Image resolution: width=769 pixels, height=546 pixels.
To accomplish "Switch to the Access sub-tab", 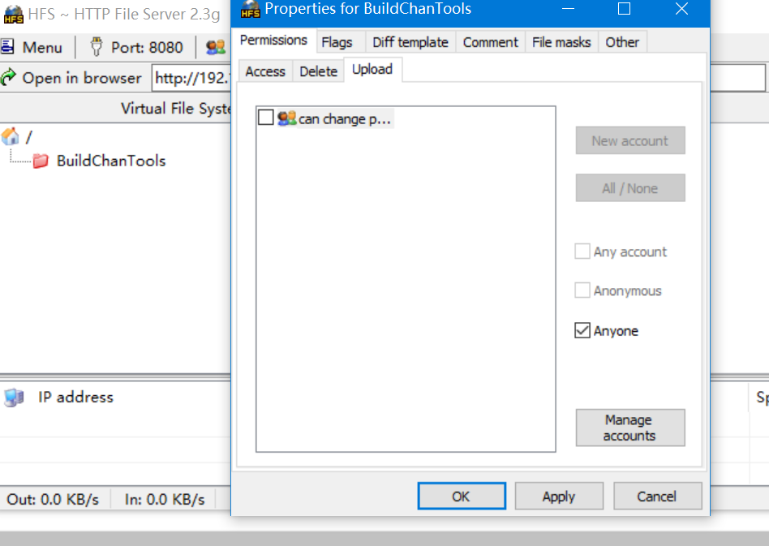I will tap(265, 71).
